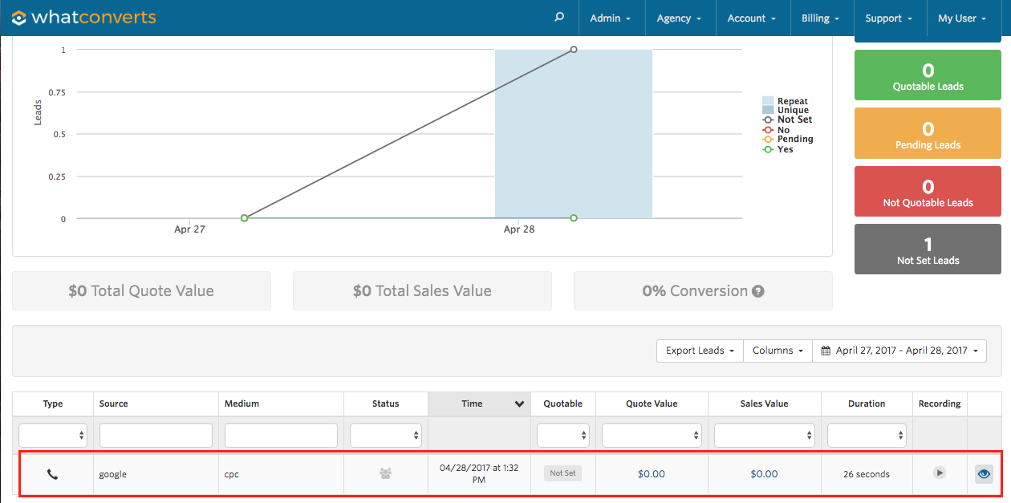This screenshot has height=503, width=1011.
Task: Open the Admin menu
Action: pyautogui.click(x=610, y=18)
